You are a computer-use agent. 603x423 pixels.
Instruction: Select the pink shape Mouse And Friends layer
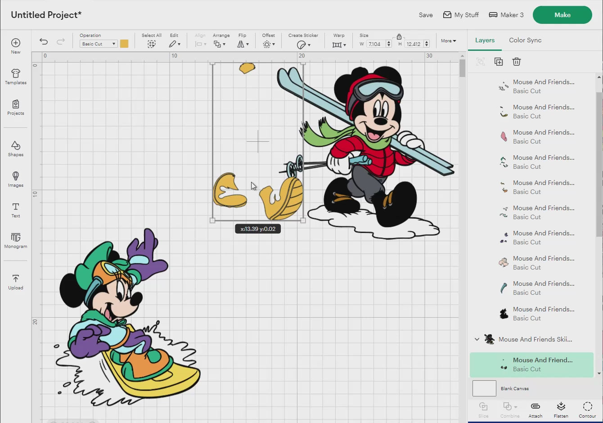pos(532,137)
